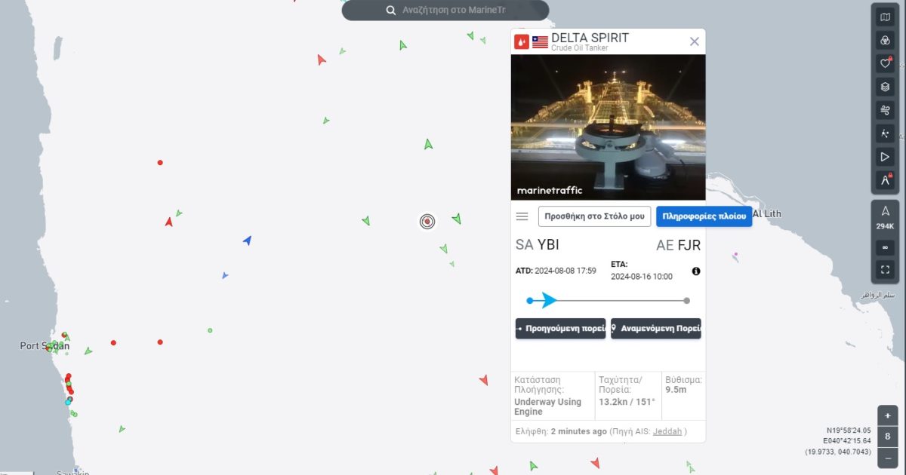This screenshot has height=475, width=906.
Task: Close the DELTA SPIRIT info card
Action: pos(695,41)
